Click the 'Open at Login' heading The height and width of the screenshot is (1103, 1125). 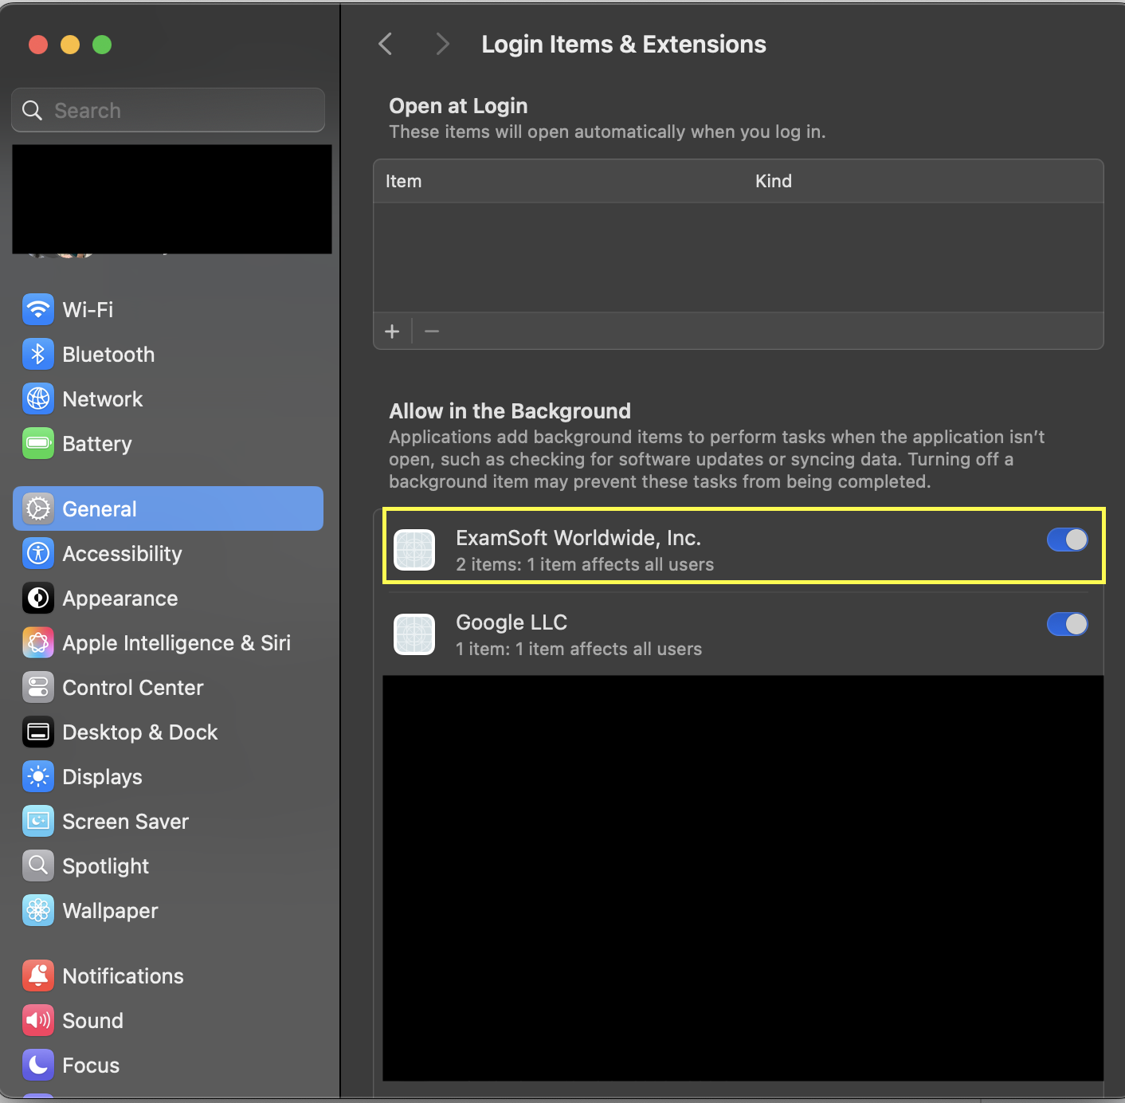coord(458,106)
